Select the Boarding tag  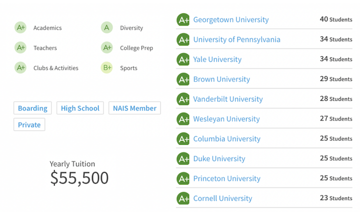point(32,108)
